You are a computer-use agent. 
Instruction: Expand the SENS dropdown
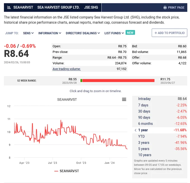(x=28, y=33)
